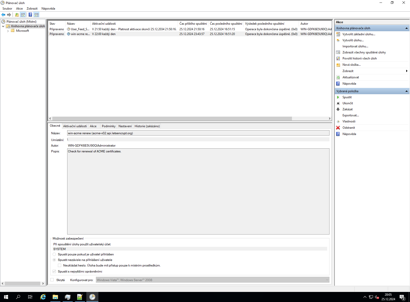This screenshot has width=410, height=302.
Task: Open the Akce menu
Action: click(x=19, y=8)
